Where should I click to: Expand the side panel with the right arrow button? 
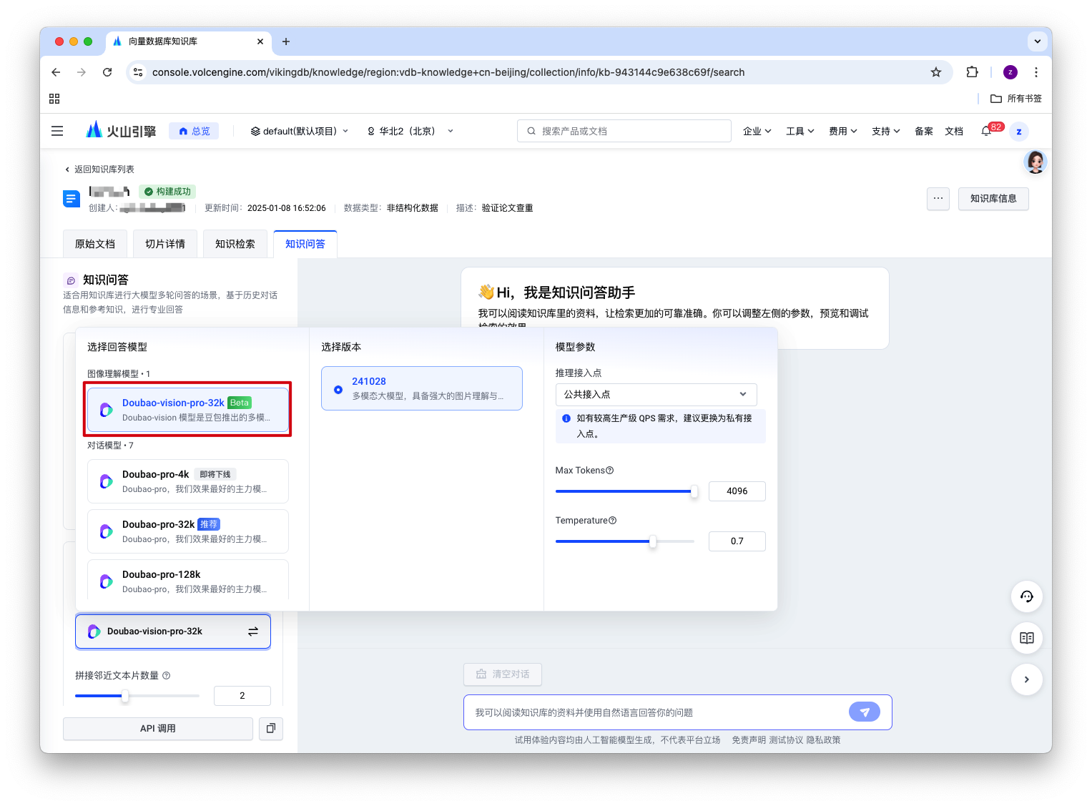pyautogui.click(x=1027, y=679)
